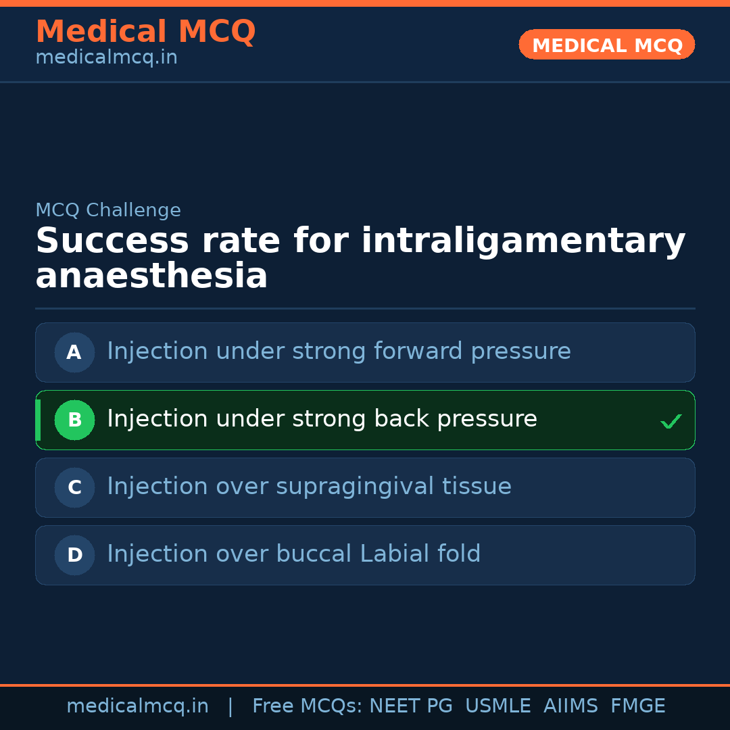Open the medicalmcq.in link under header

point(106,58)
